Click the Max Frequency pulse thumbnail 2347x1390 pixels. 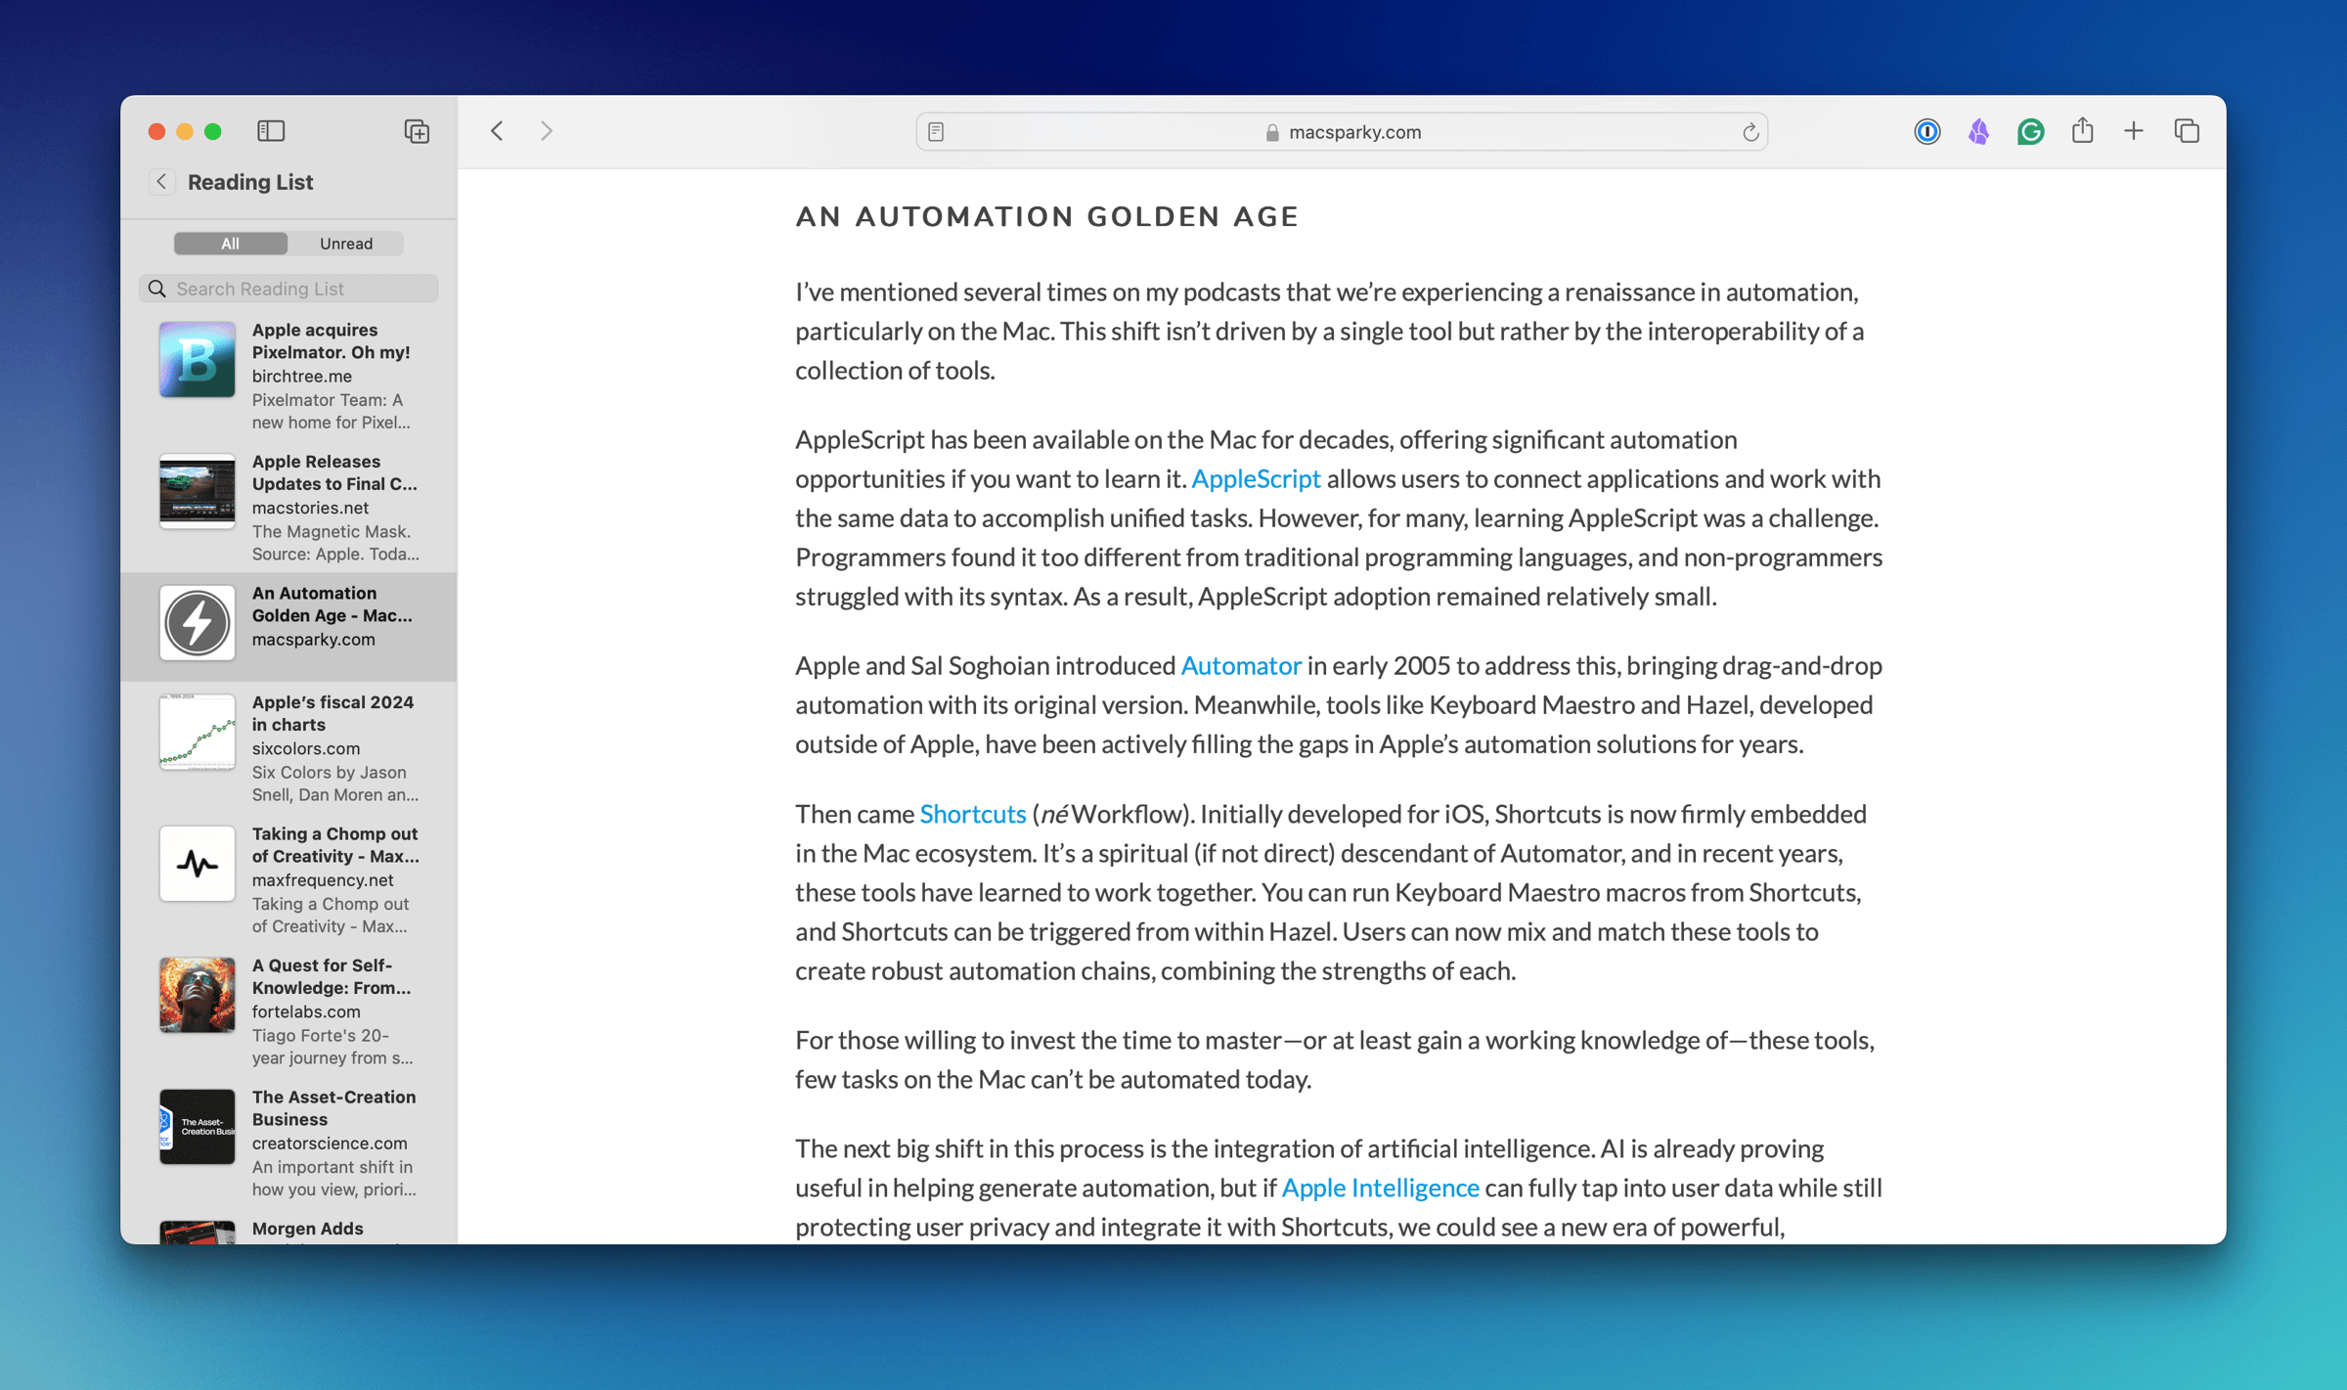197,864
